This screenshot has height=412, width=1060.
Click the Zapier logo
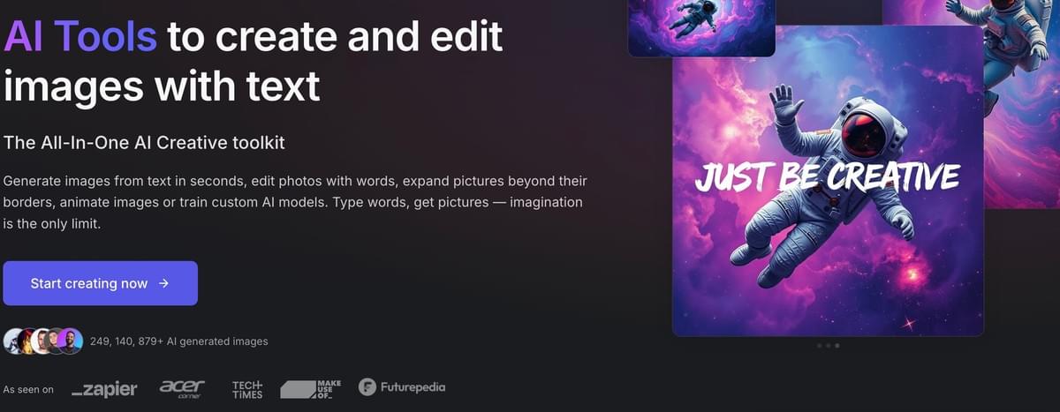point(103,389)
